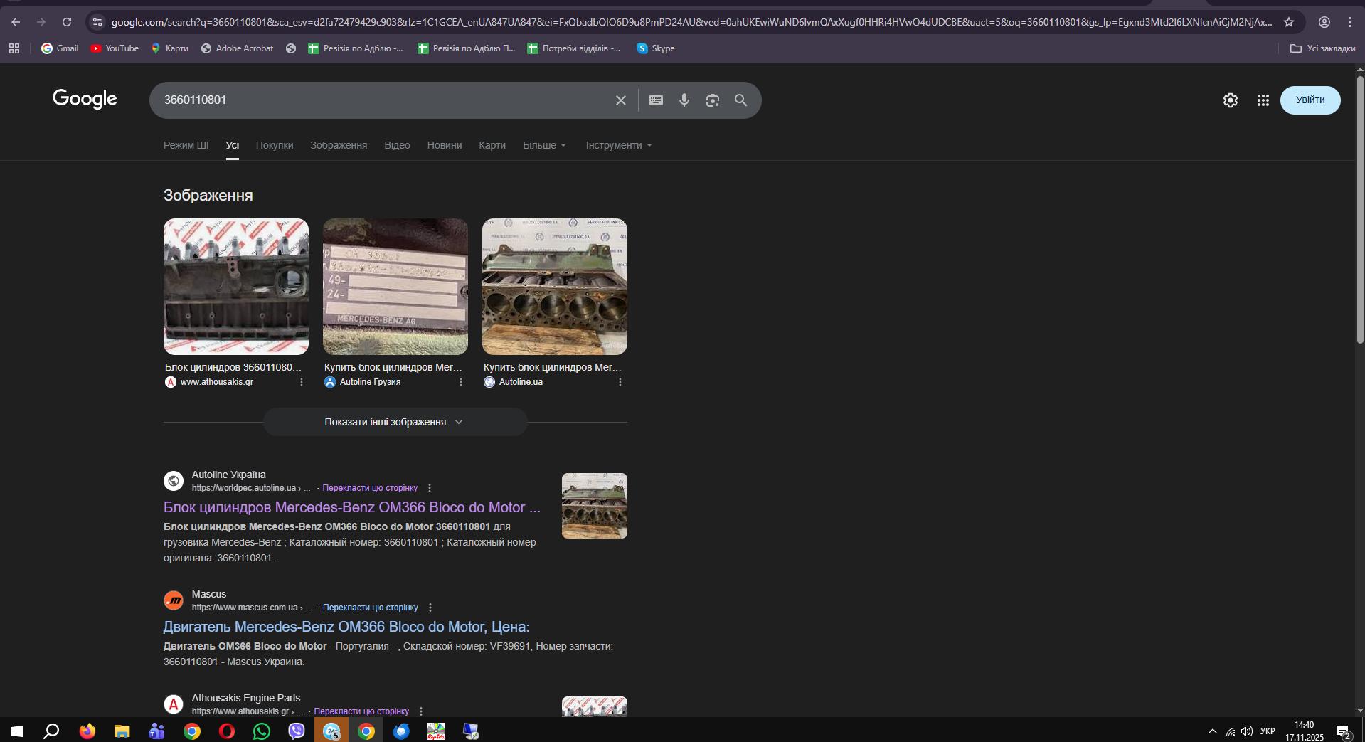Open more options for Autoline Україна result
The image size is (1365, 742).
tap(430, 488)
